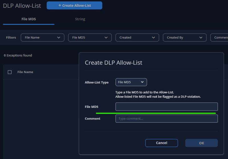Click the Type comment text box

click(x=166, y=119)
